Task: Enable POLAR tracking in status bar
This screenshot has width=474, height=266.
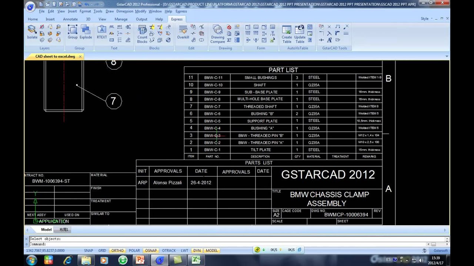Action: click(134, 250)
